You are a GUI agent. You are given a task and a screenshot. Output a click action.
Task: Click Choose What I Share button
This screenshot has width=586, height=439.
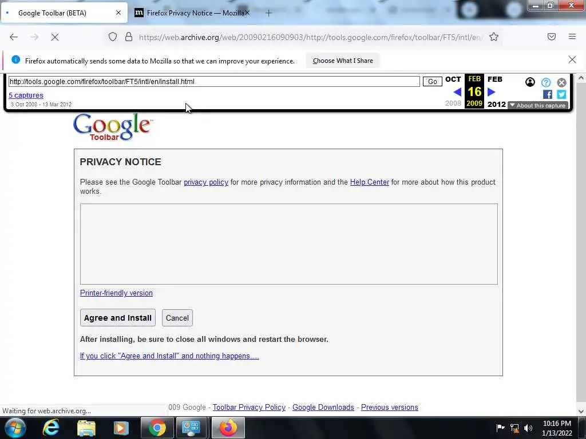coord(343,61)
